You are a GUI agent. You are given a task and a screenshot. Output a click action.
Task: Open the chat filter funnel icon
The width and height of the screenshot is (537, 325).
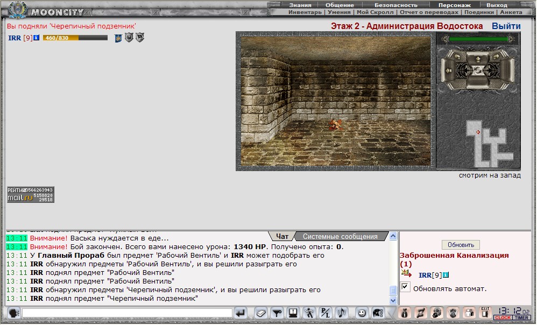[x=277, y=313]
